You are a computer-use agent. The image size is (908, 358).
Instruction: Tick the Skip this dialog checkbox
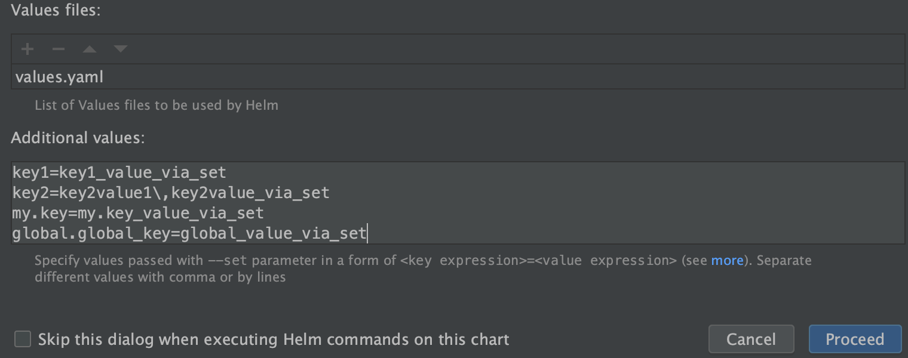23,339
